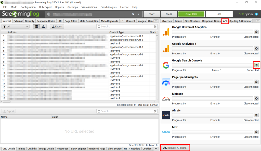Open PageSpeed Insights settings gear
Screen dimensions: 261x151
pos(256,82)
